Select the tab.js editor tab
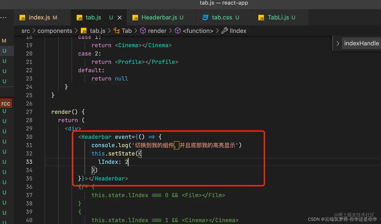Viewport: 381px width, 224px height. [99, 18]
